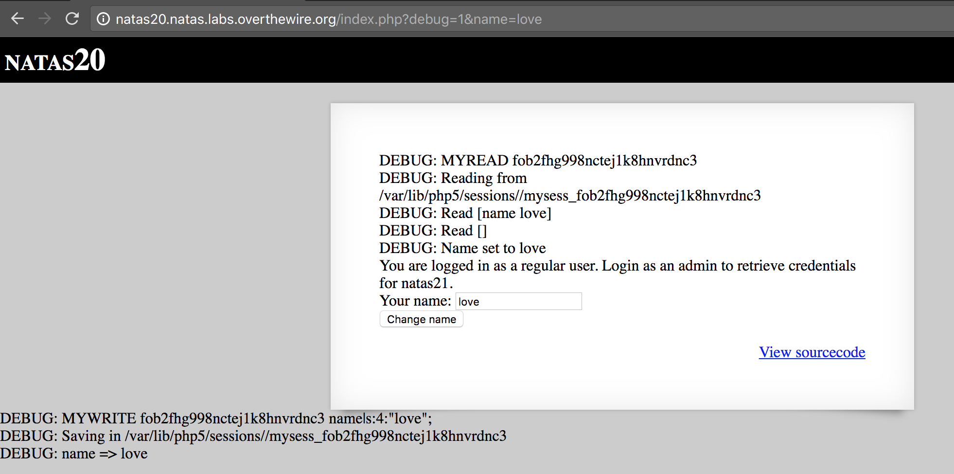Focus the address bar URL

click(328, 19)
